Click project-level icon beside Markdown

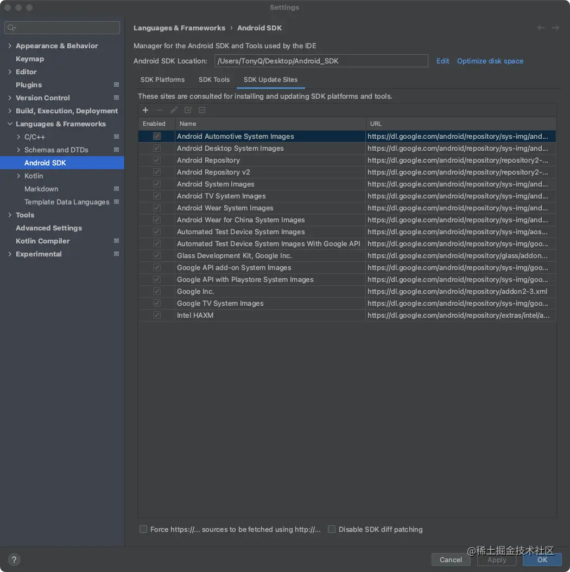pyautogui.click(x=117, y=189)
